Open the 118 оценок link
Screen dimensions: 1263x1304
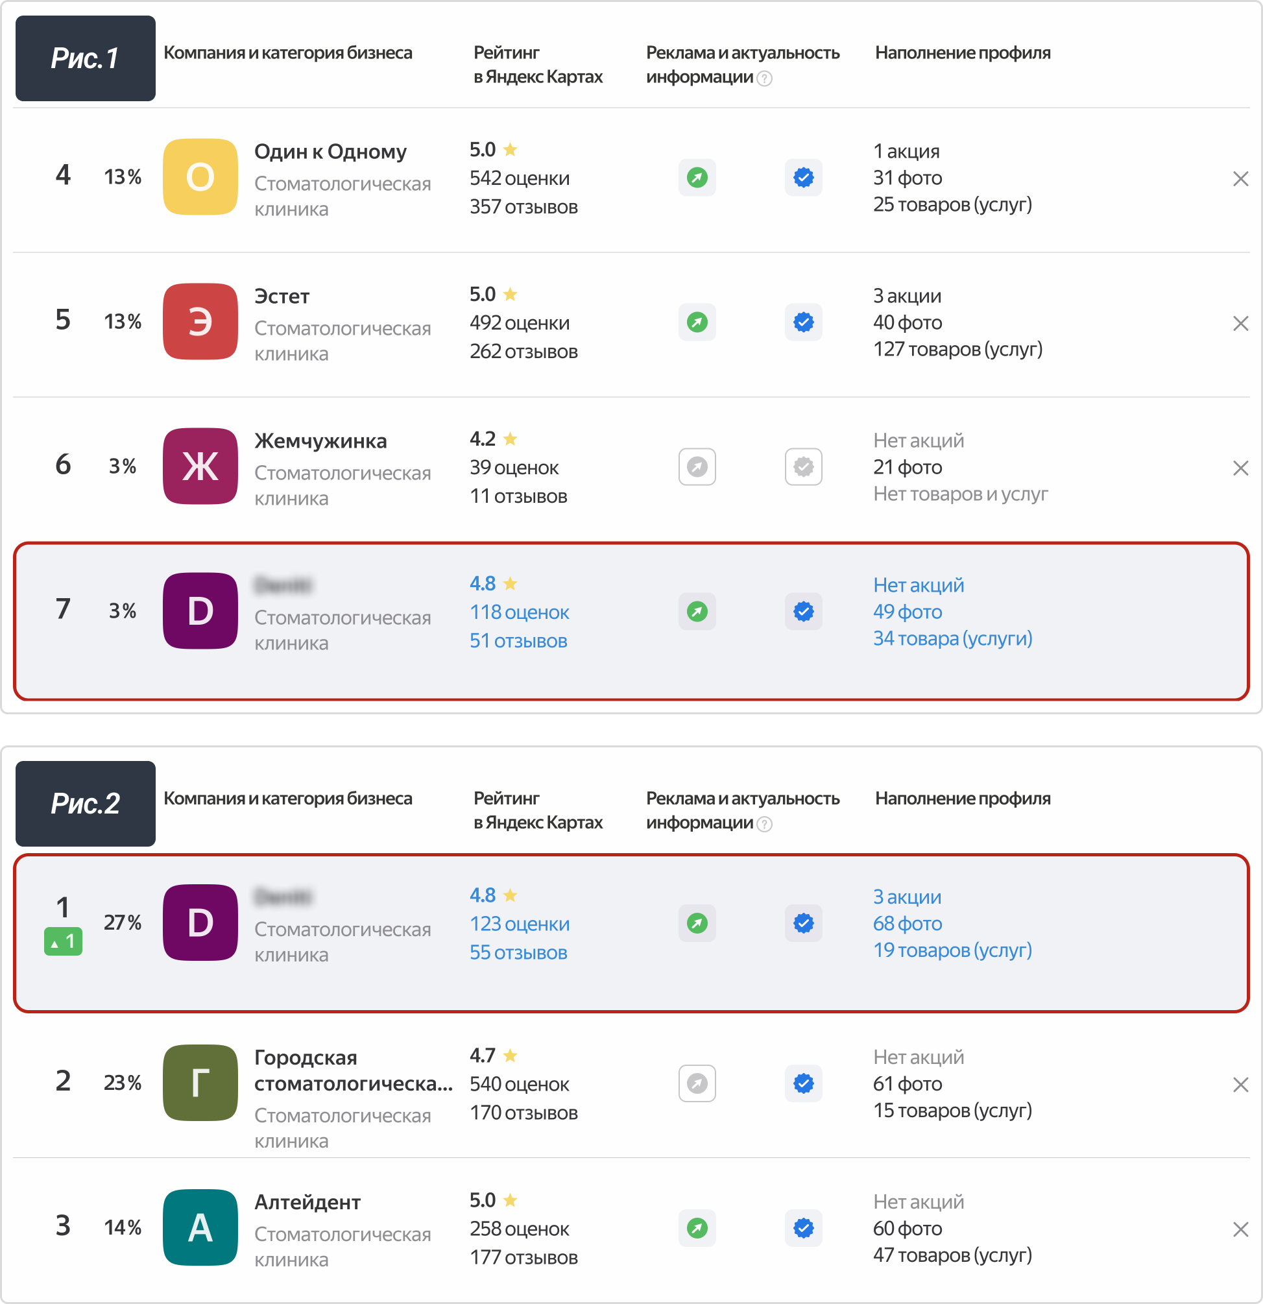tap(520, 612)
